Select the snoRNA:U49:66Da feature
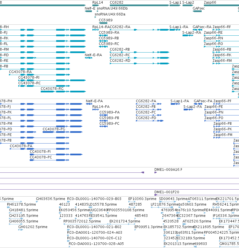The width and height of the screenshot is (239, 248). tap(95, 17)
